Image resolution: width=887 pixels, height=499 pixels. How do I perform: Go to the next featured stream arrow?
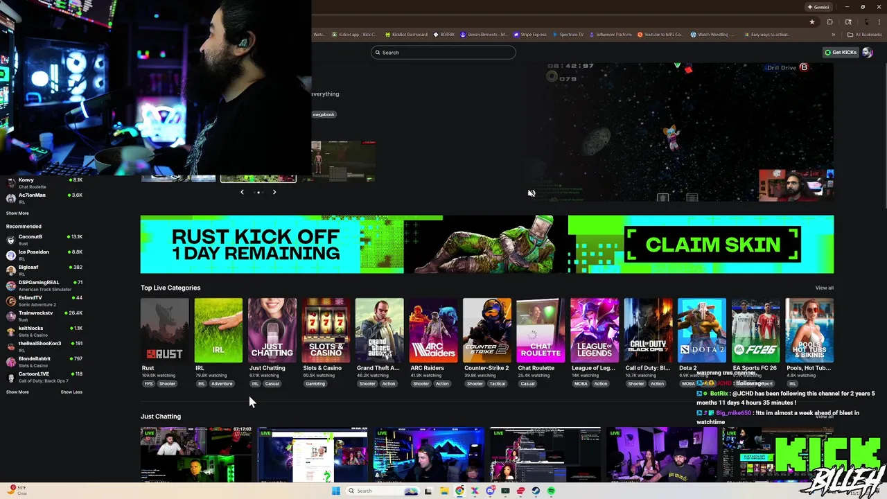pyautogui.click(x=274, y=192)
